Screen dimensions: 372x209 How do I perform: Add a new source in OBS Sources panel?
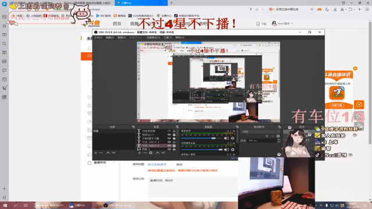pyautogui.click(x=139, y=153)
